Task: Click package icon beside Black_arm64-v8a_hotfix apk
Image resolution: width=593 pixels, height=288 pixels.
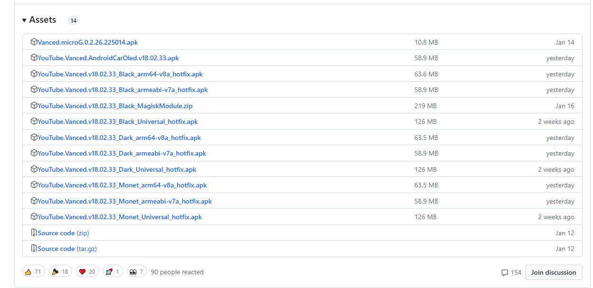Action: [34, 74]
